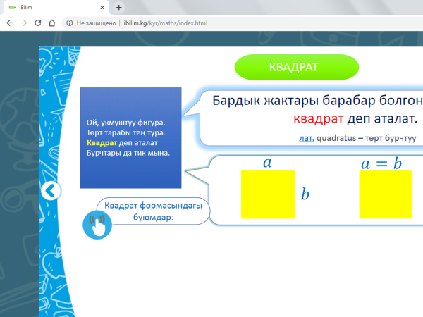Click the formula 'a = b'

[x=381, y=163]
